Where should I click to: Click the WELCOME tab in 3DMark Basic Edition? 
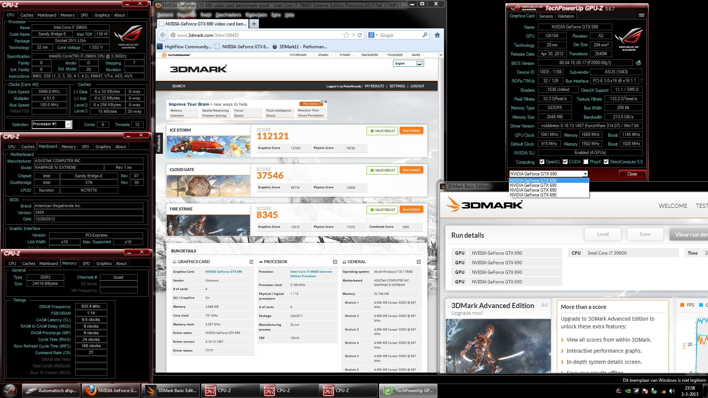coord(673,206)
